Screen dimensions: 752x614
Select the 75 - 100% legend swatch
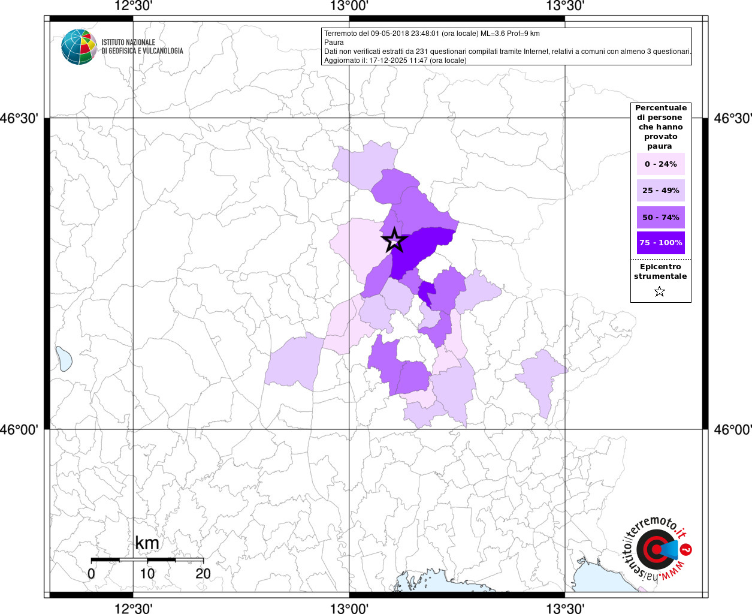[660, 243]
